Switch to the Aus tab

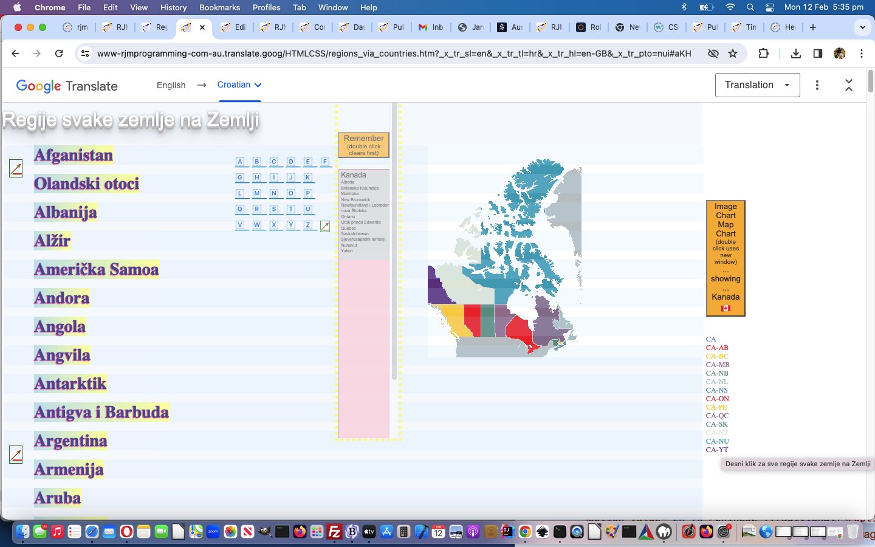(x=510, y=27)
